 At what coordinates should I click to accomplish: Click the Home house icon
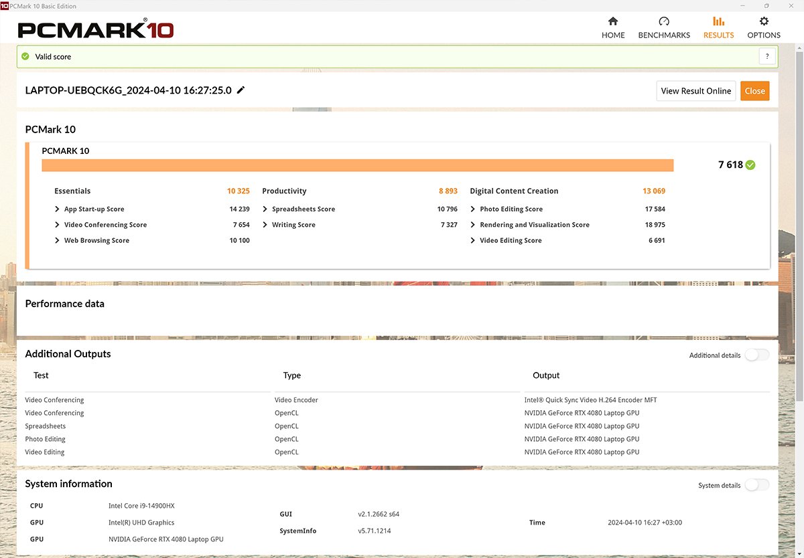(x=612, y=21)
